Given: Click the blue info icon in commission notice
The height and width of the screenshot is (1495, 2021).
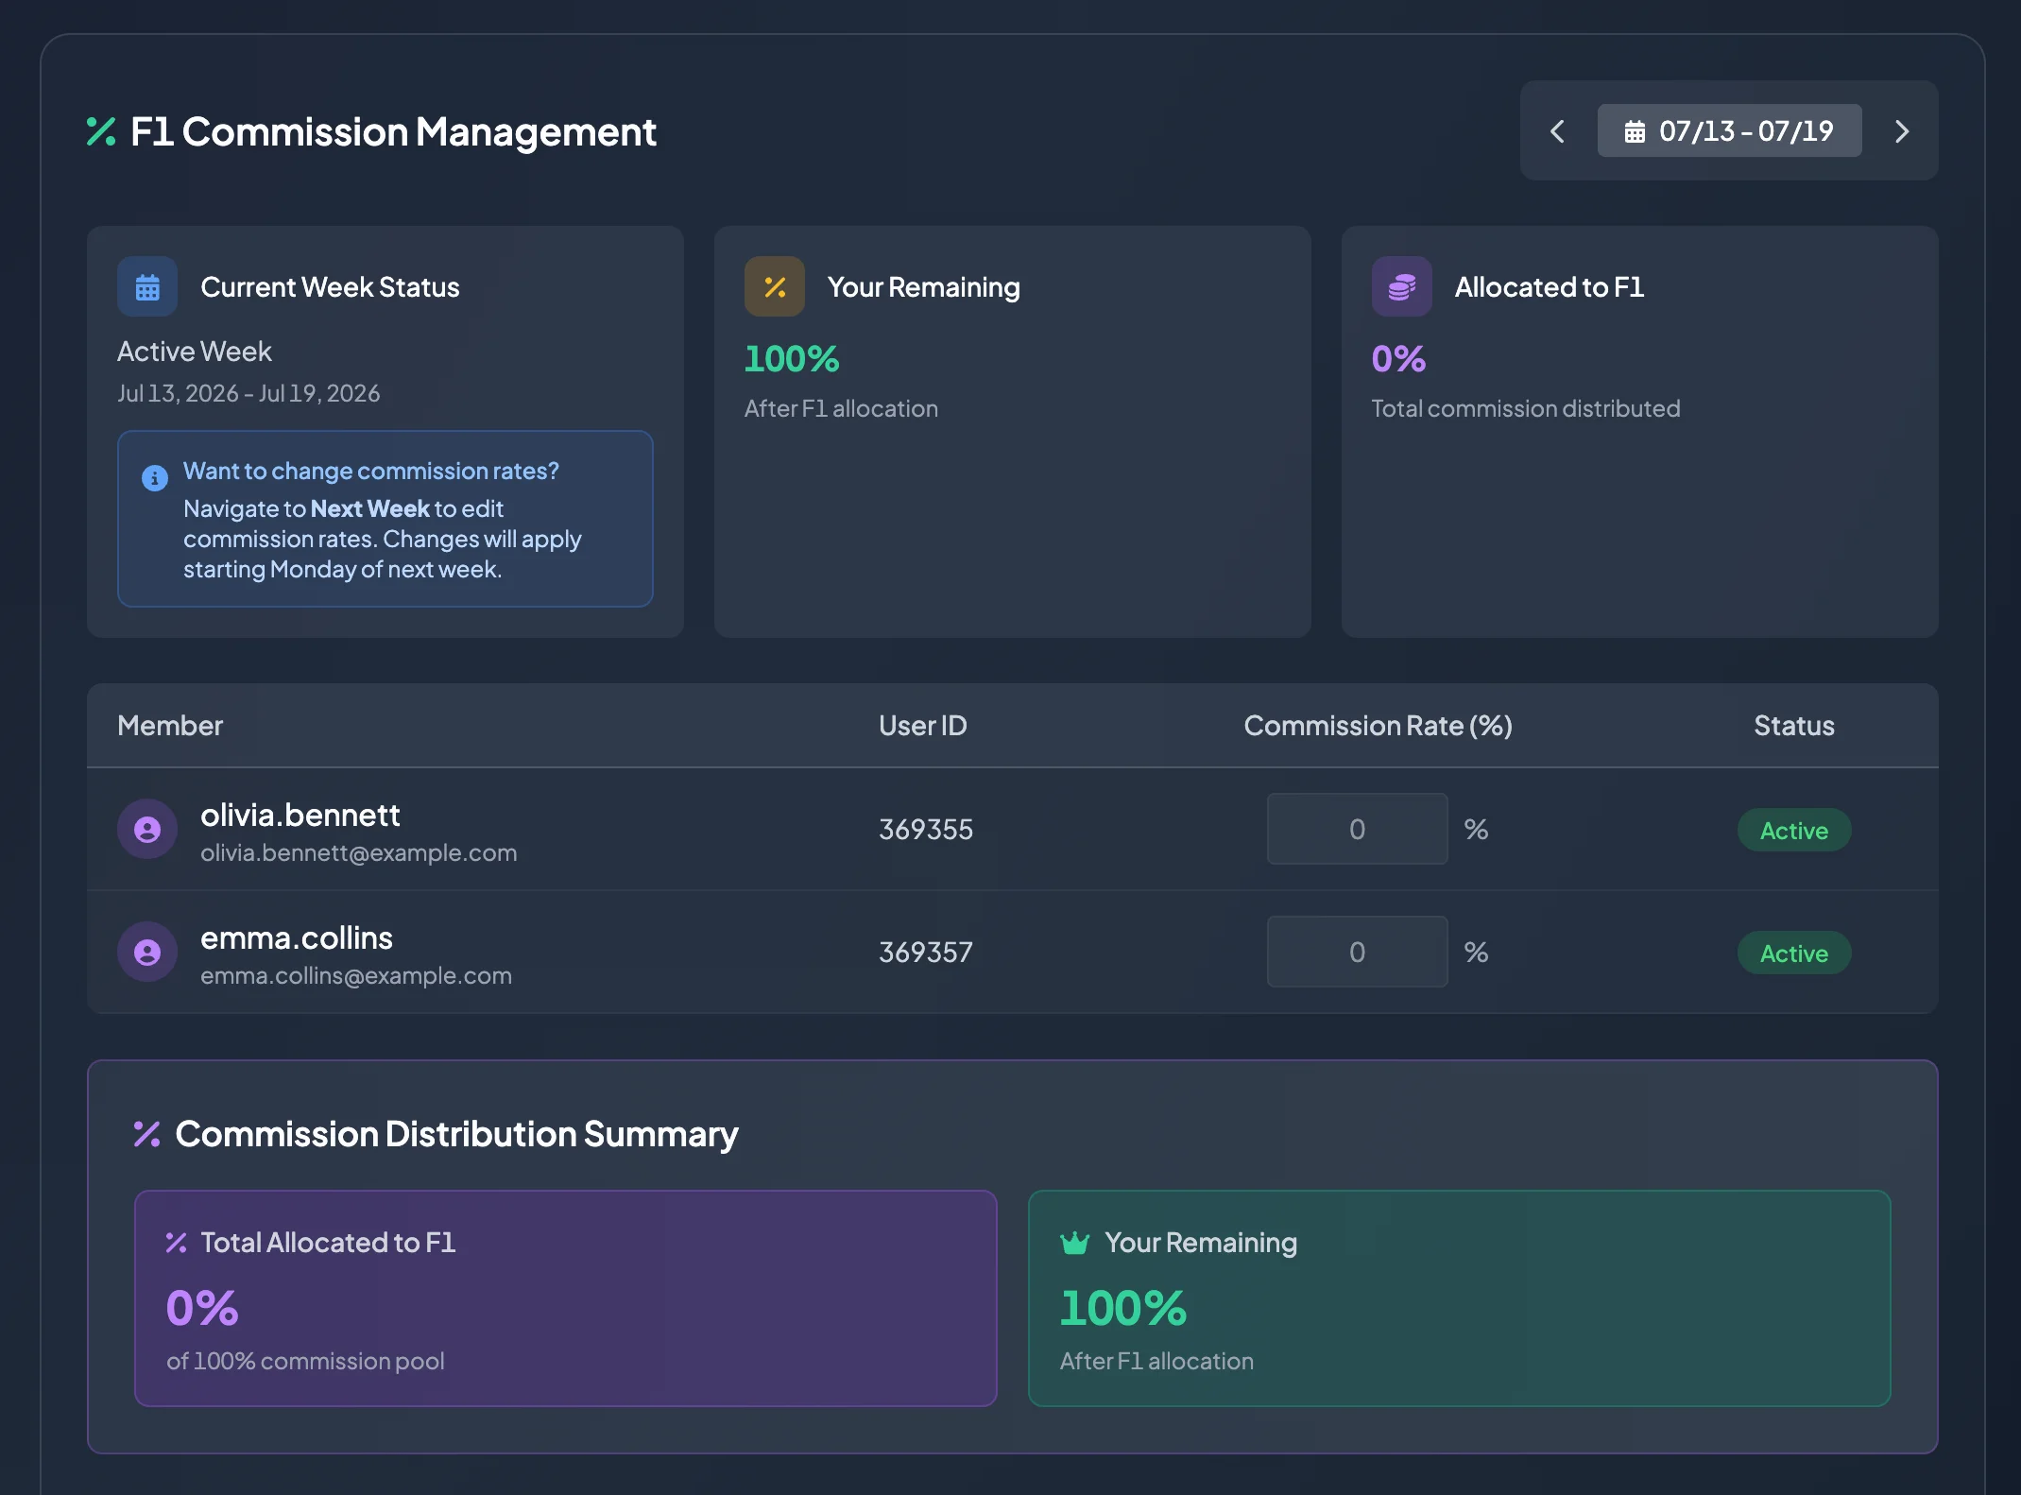Looking at the screenshot, I should click(x=155, y=478).
